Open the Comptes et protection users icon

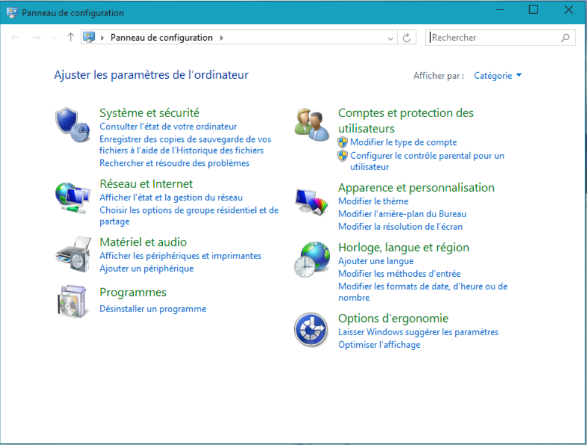pyautogui.click(x=311, y=125)
